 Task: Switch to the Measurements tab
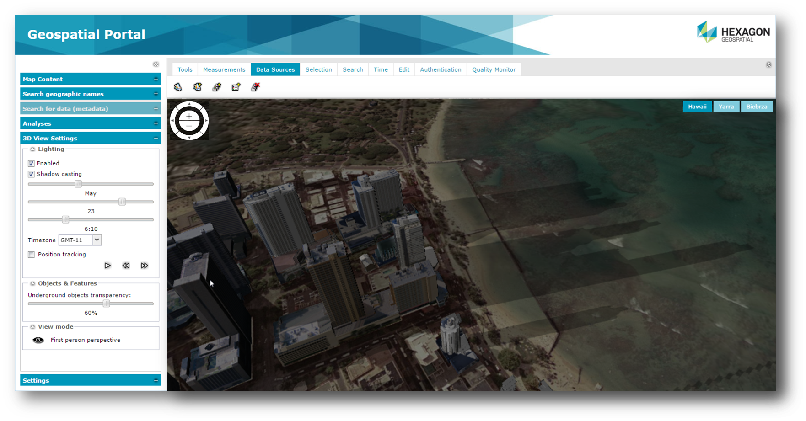tap(224, 69)
